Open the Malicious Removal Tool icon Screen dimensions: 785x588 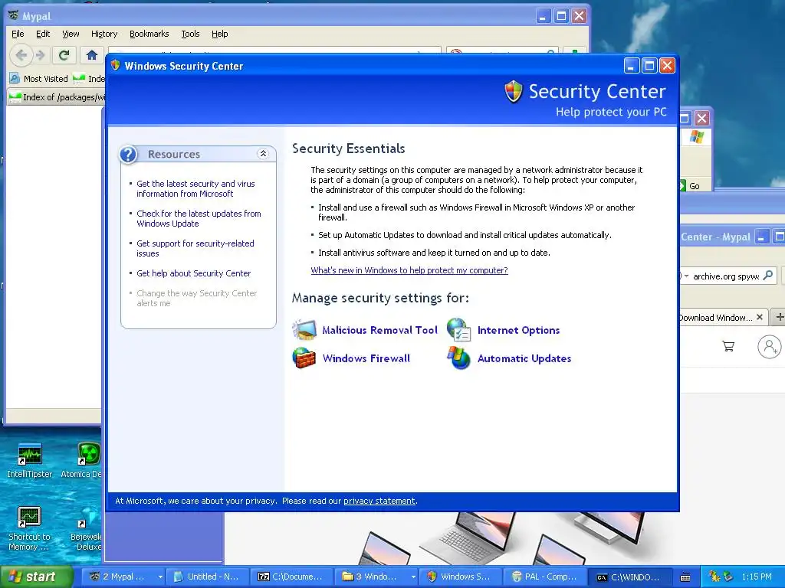click(304, 329)
